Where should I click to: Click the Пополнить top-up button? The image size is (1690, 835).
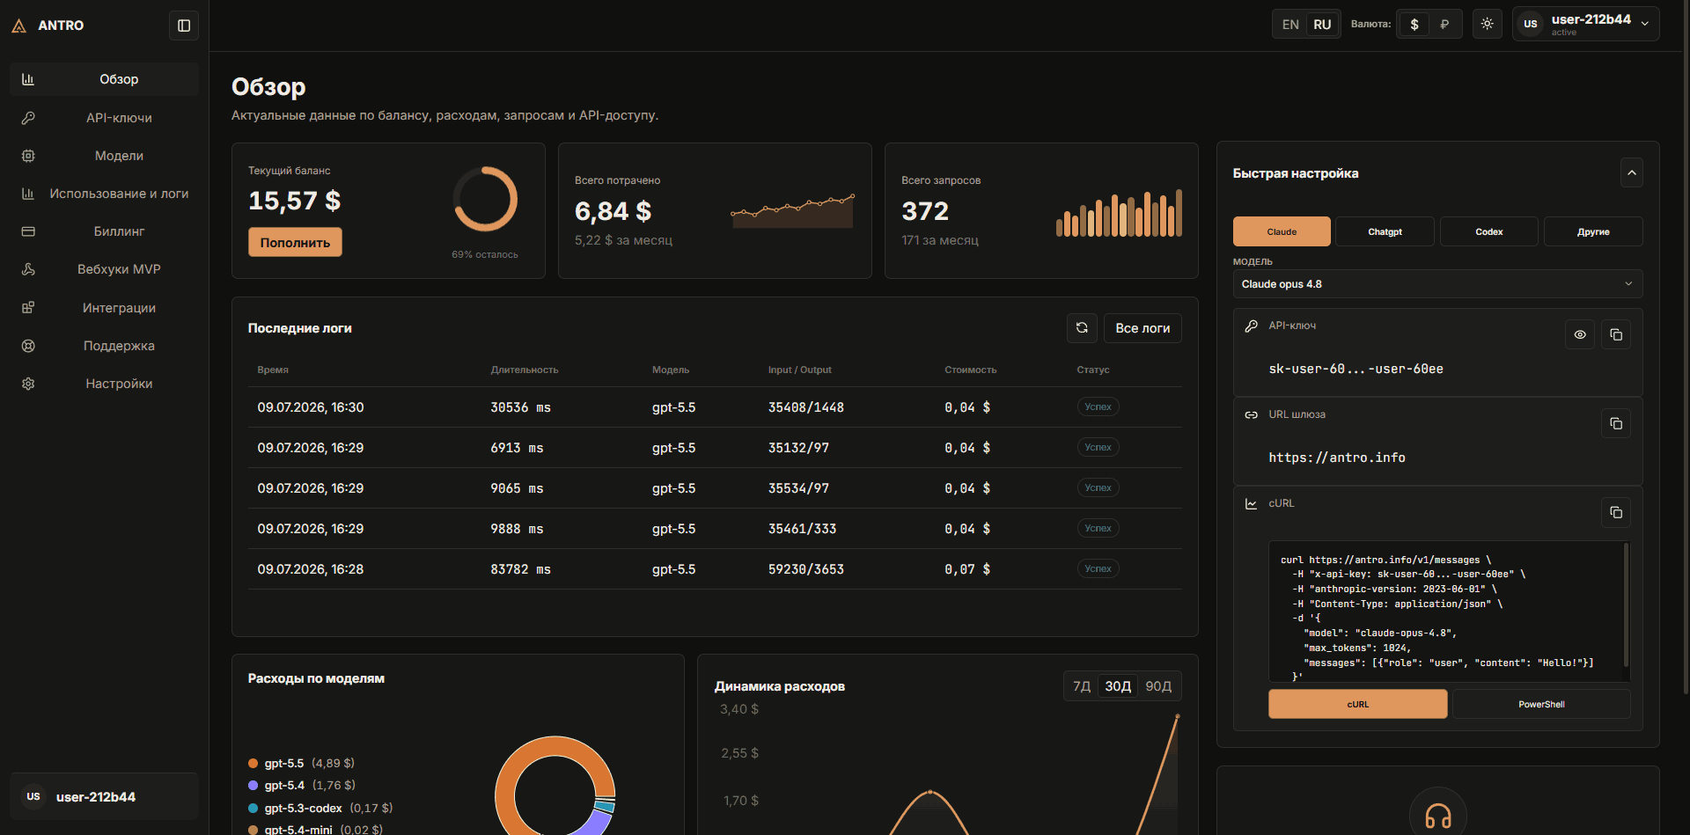pos(295,242)
